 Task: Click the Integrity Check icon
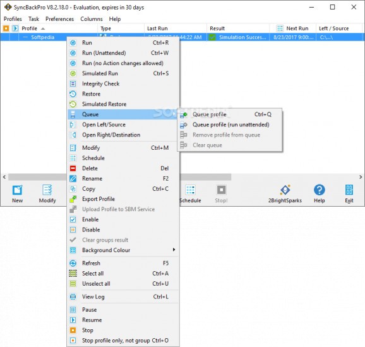73,83
